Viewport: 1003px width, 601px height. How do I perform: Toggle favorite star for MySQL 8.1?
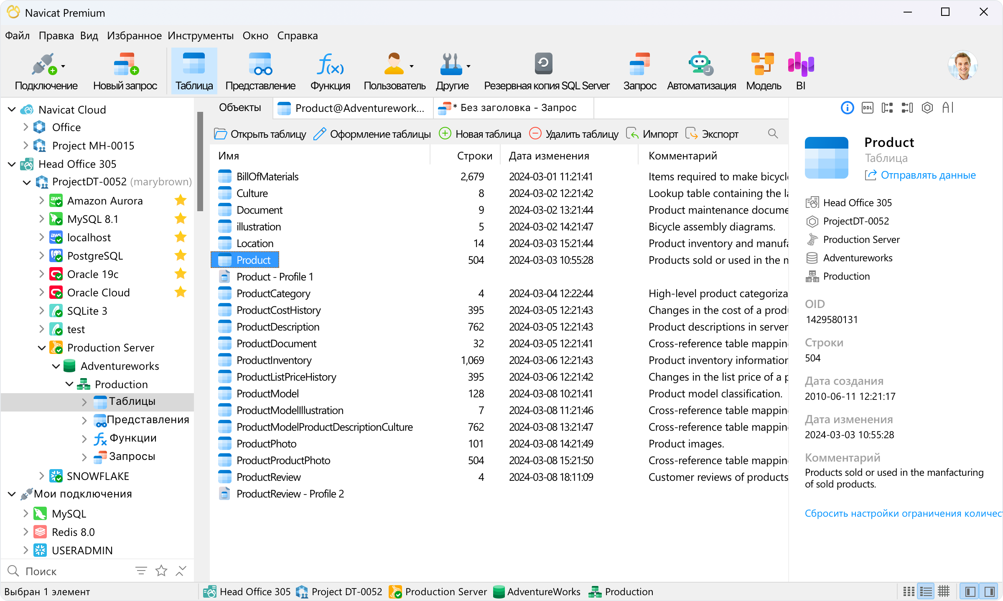coord(181,219)
